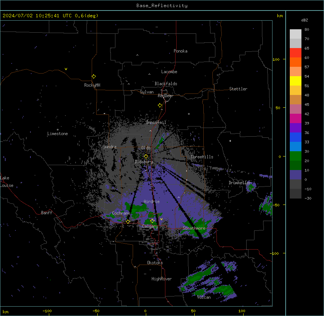Screen dimensions: 324x316
Task: Click the -100 tick on bottom km axis
Action: pos(47,311)
